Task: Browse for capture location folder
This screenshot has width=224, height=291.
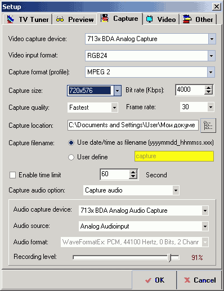Action: pos(208,126)
